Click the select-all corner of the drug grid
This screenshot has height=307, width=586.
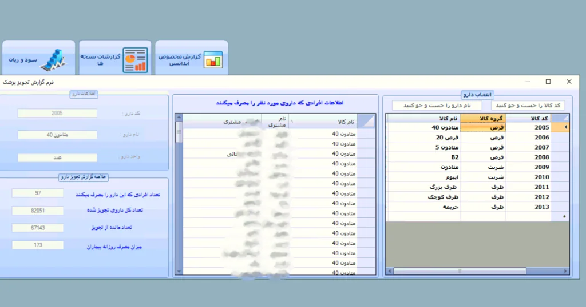[565, 118]
